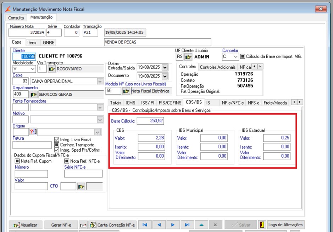Click the Via Transporte lookup hand icon
The height and width of the screenshot is (232, 333).
(52, 69)
